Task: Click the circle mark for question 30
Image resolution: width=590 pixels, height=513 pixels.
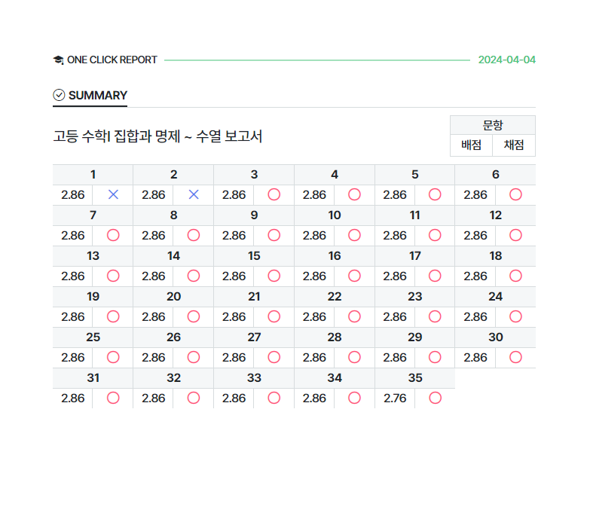Action: pyautogui.click(x=515, y=357)
